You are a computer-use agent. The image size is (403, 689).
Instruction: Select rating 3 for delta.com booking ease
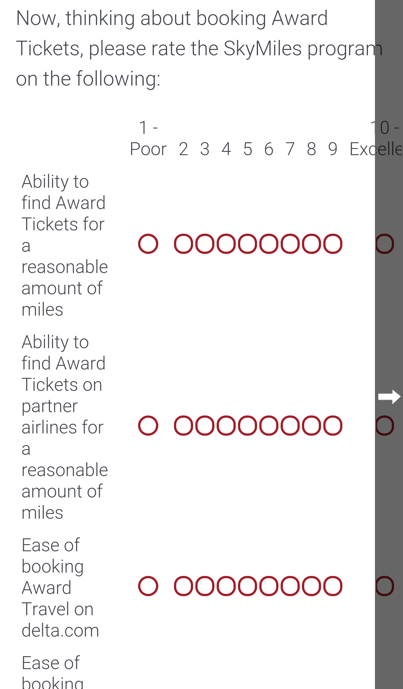pyautogui.click(x=205, y=586)
